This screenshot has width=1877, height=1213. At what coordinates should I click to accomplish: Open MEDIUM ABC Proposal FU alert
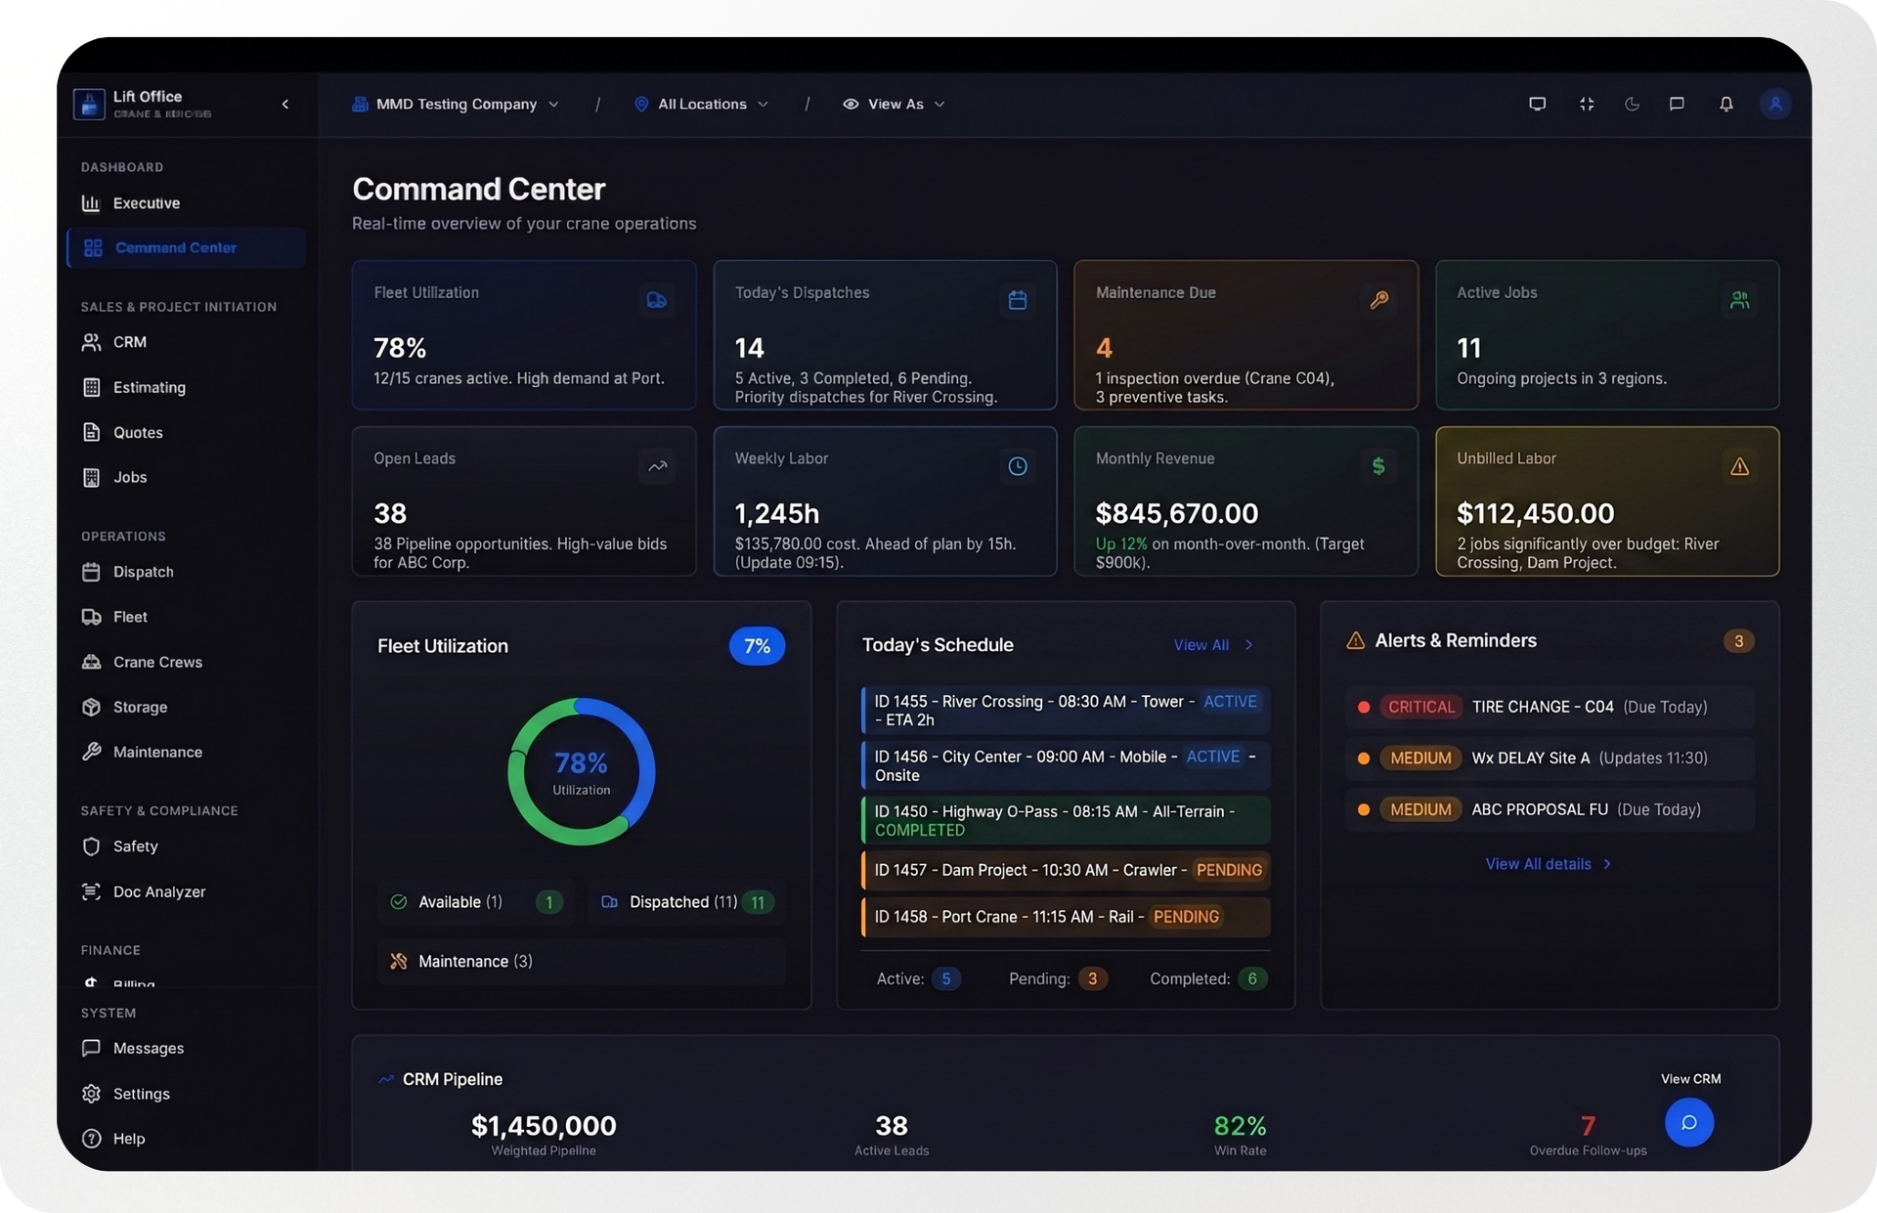[x=1550, y=809]
